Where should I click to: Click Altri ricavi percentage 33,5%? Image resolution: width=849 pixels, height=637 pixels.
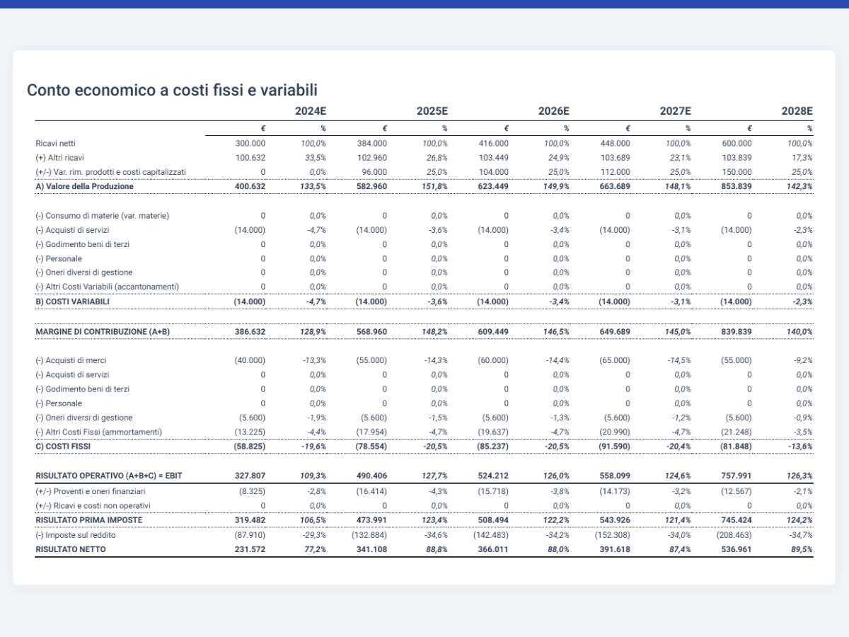point(316,158)
